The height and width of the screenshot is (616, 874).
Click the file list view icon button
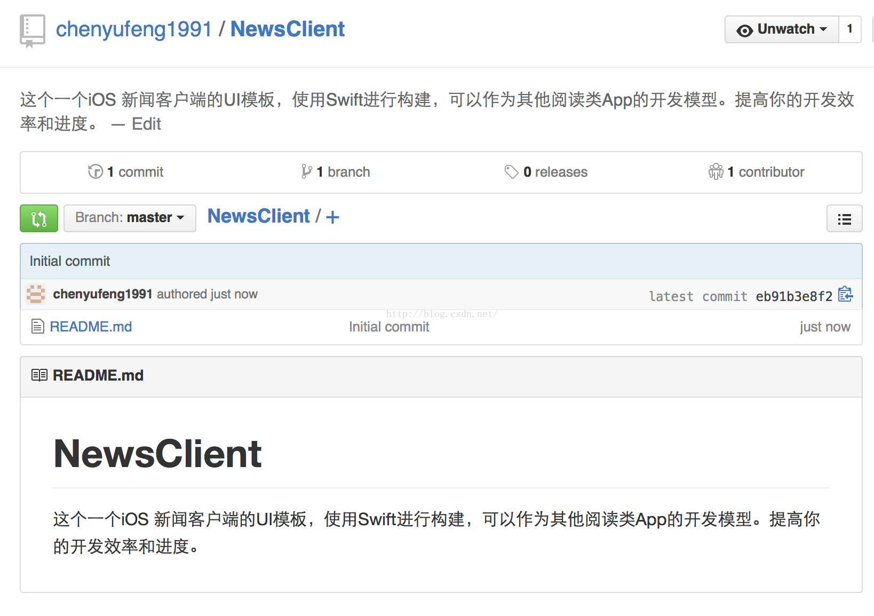point(844,219)
